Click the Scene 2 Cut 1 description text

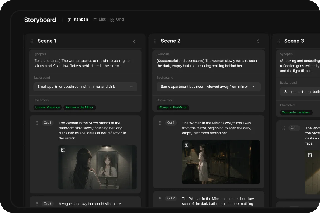(x=217, y=128)
